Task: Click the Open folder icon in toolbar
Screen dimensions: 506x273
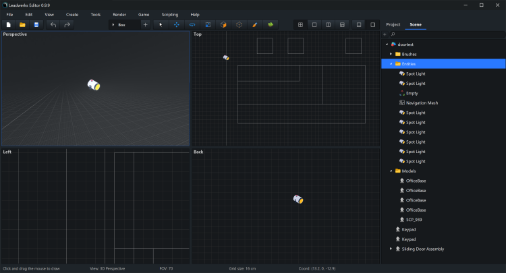Action: (22, 25)
